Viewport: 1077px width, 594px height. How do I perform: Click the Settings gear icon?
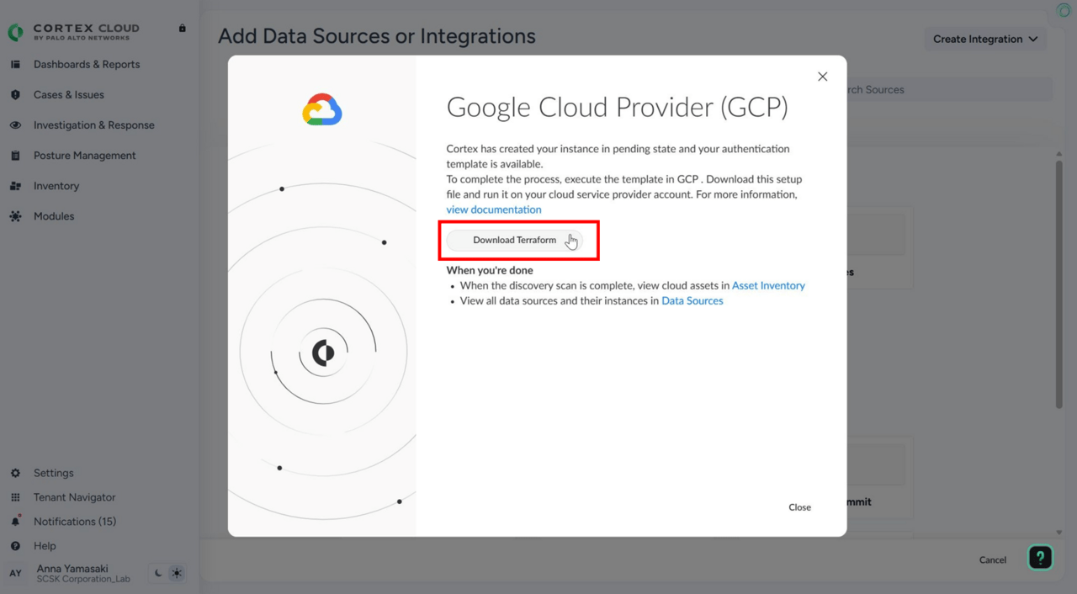click(x=15, y=473)
